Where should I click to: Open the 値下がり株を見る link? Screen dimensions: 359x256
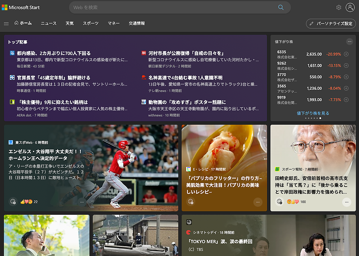coord(313,113)
